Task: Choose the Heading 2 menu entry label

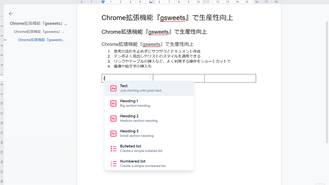Action: (x=129, y=116)
